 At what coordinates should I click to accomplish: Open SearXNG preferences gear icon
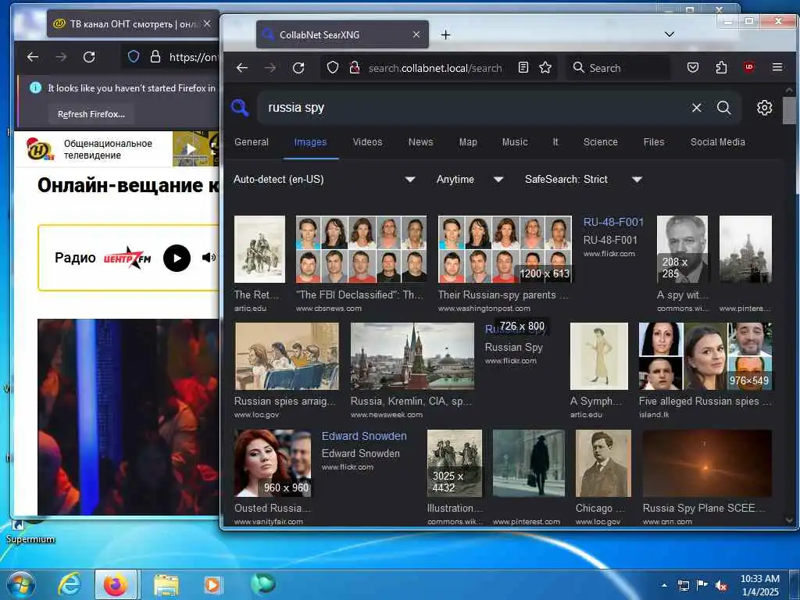[764, 108]
